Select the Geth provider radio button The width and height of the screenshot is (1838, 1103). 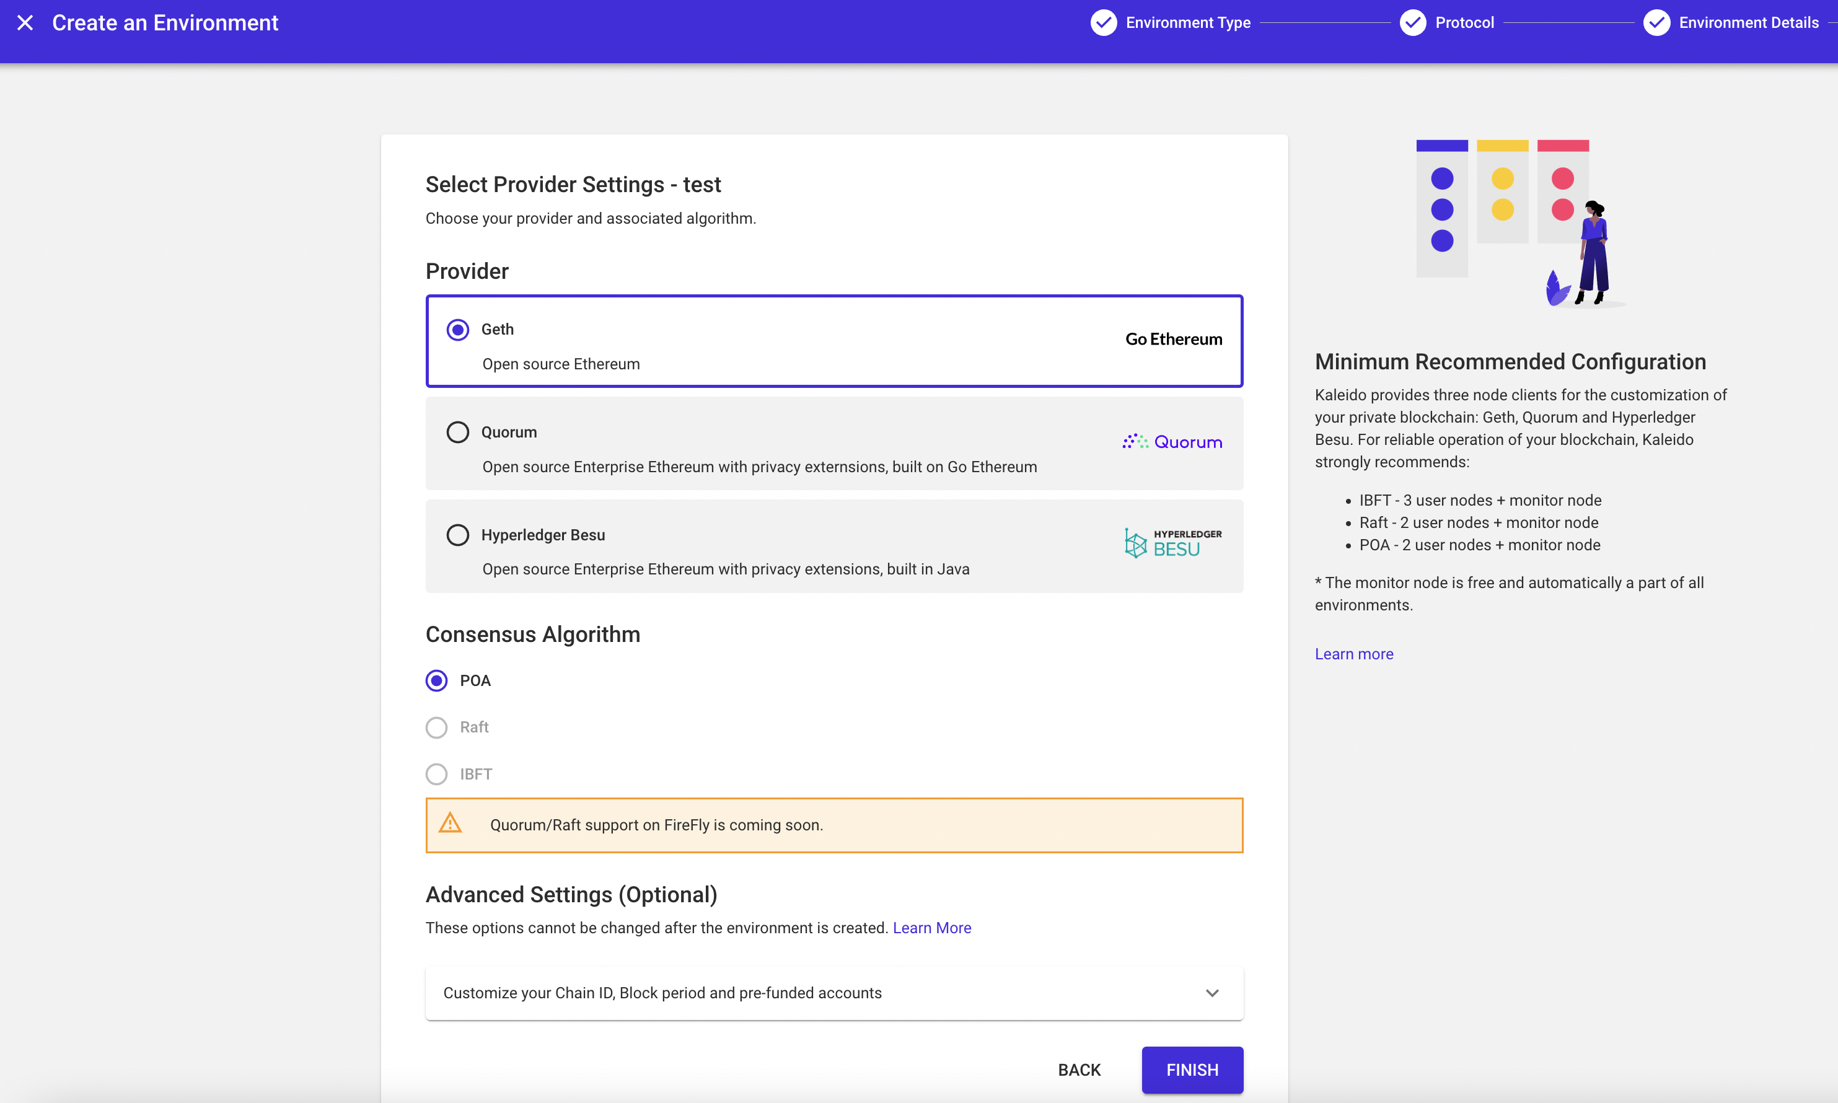coord(458,330)
